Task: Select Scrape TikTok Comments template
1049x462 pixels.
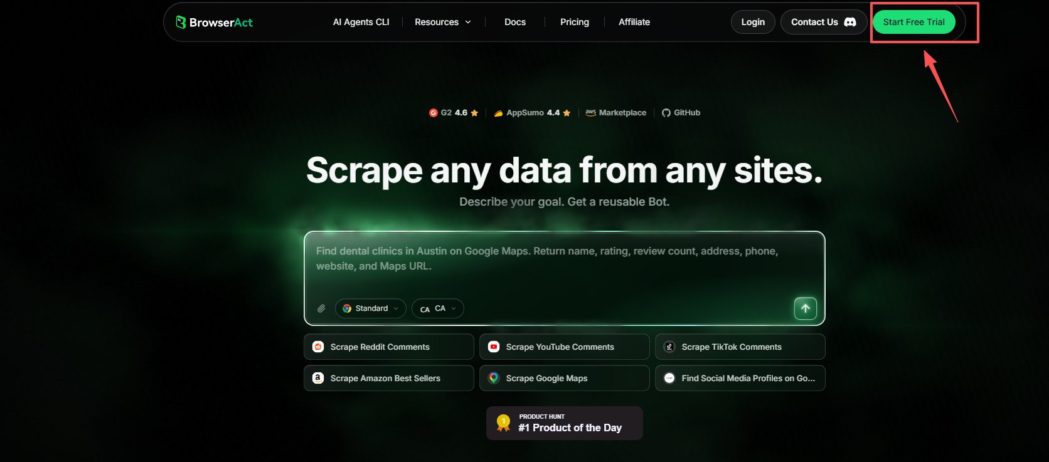Action: 740,347
